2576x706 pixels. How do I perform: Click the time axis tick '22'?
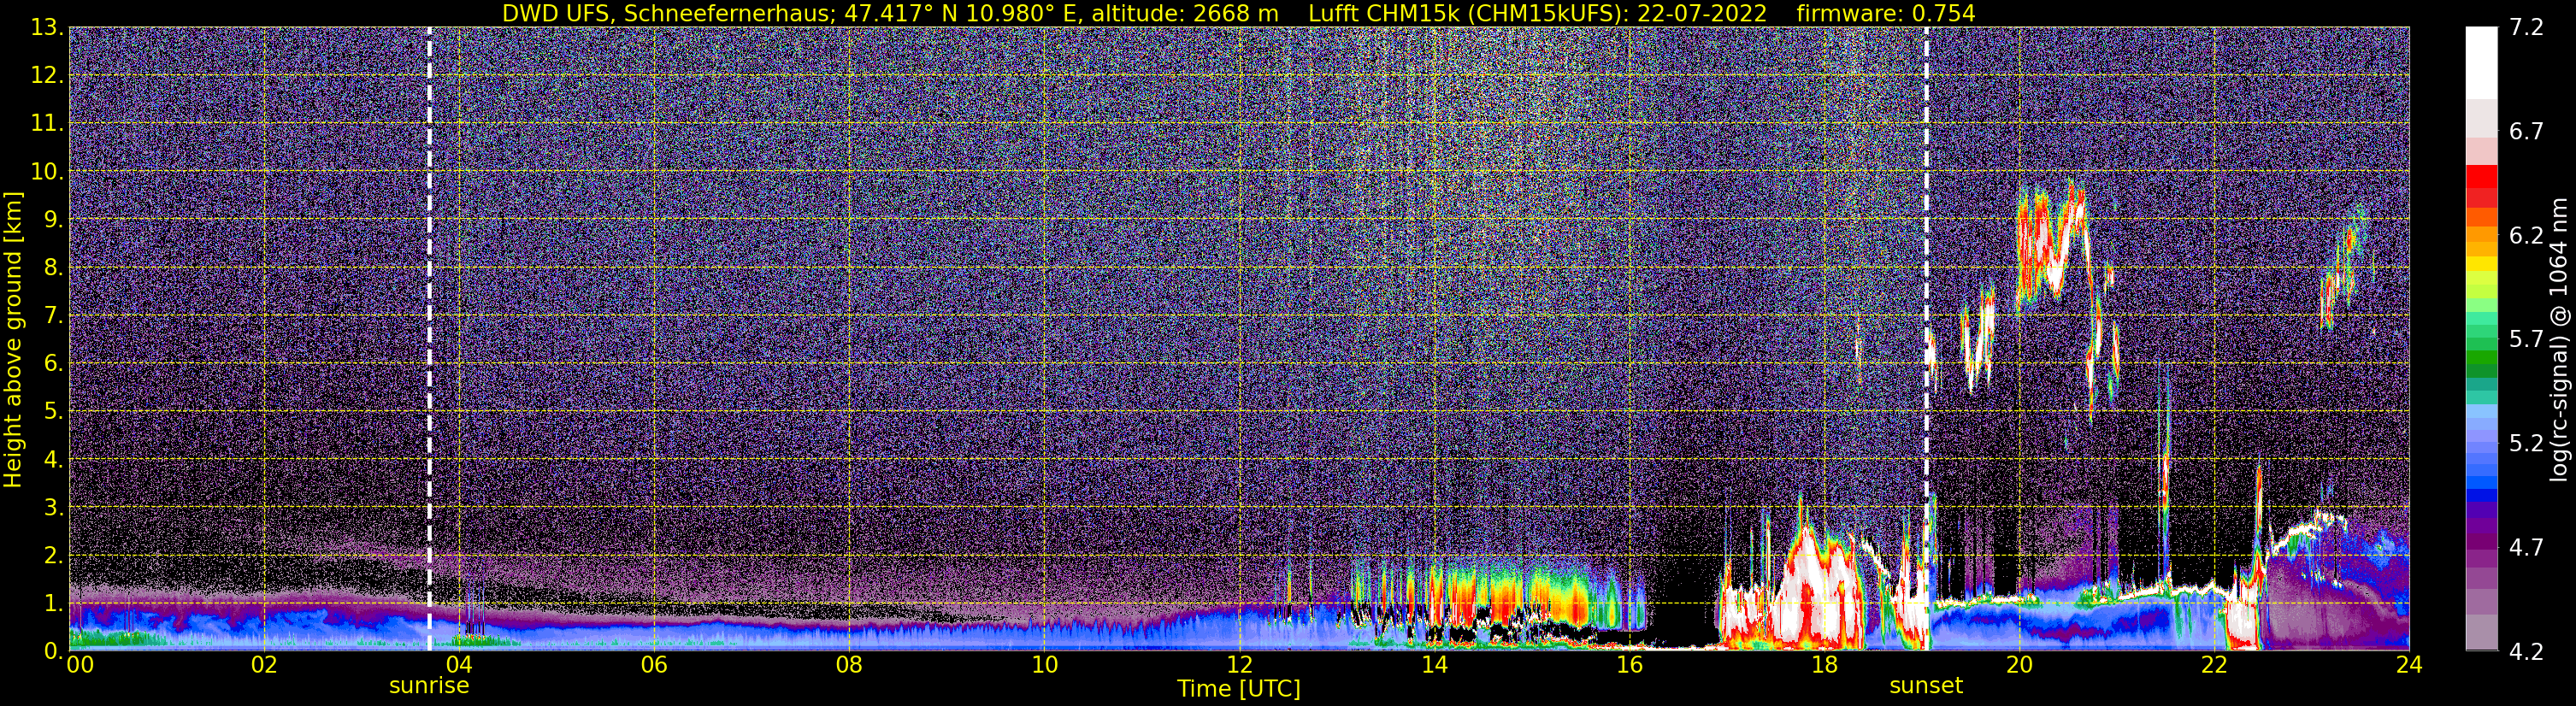2214,666
